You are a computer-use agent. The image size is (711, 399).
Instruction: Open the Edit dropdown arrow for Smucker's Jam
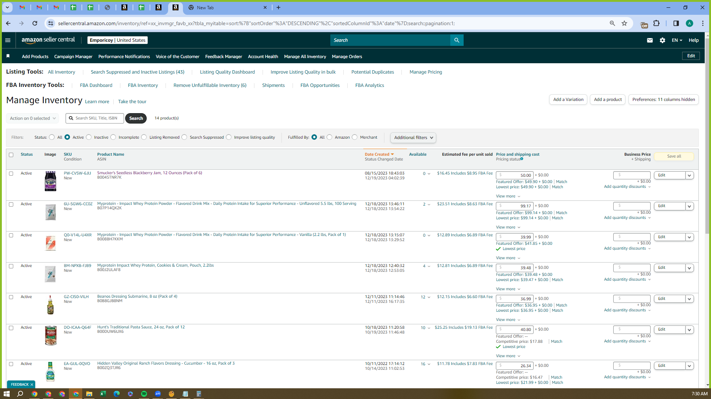click(690, 175)
